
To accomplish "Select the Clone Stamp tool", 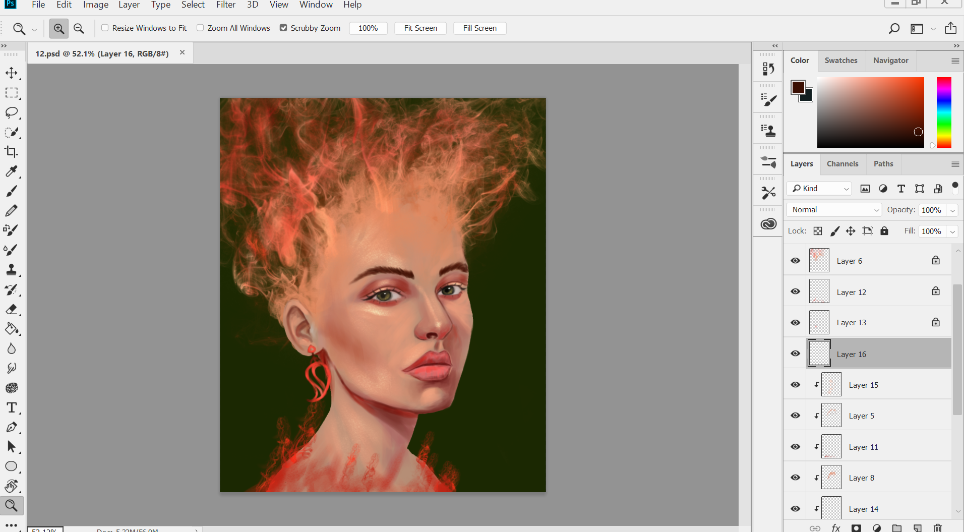I will pyautogui.click(x=12, y=270).
